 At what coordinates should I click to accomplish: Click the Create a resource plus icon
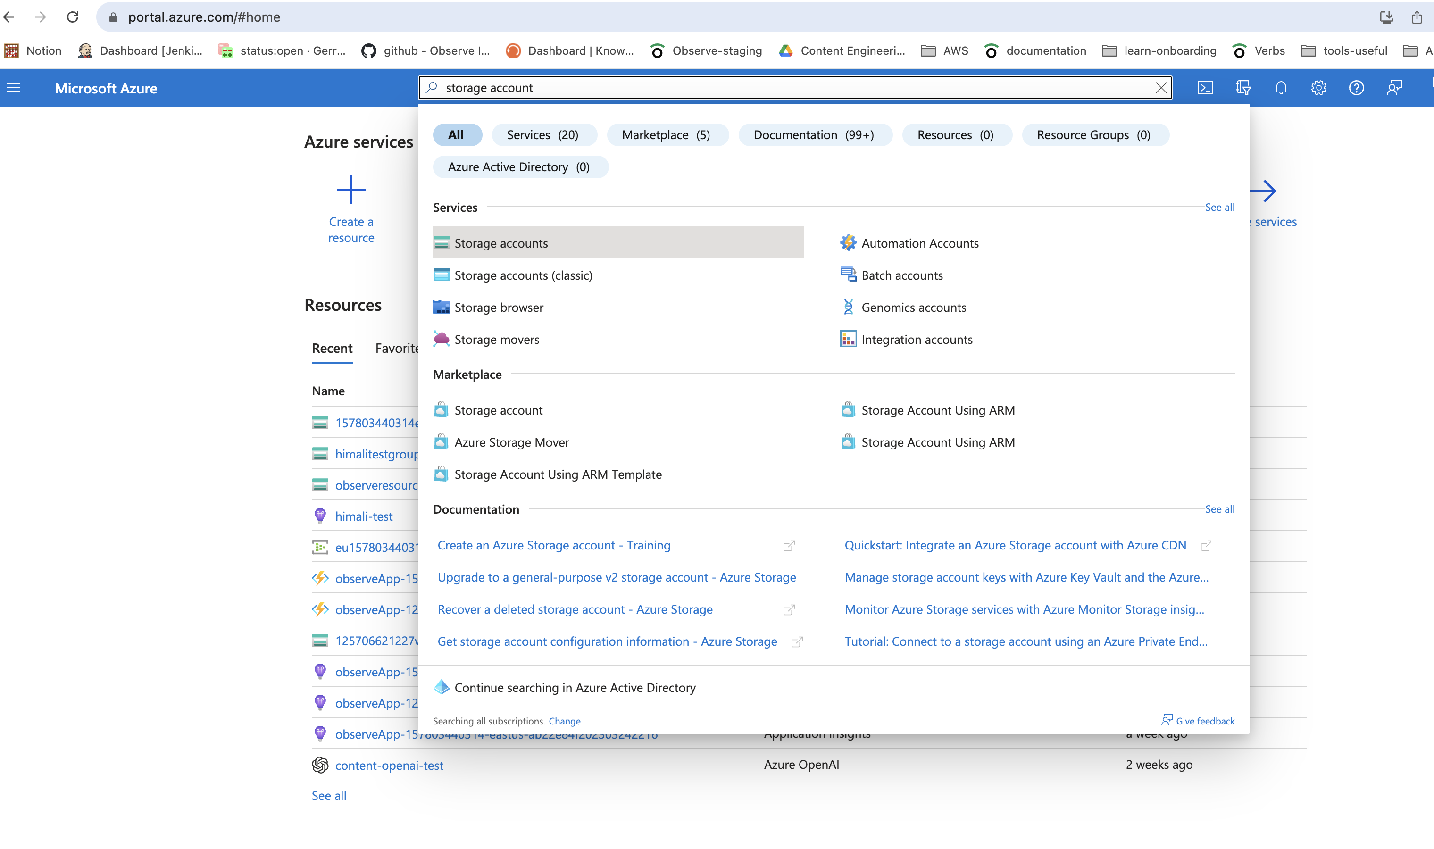[x=350, y=190]
